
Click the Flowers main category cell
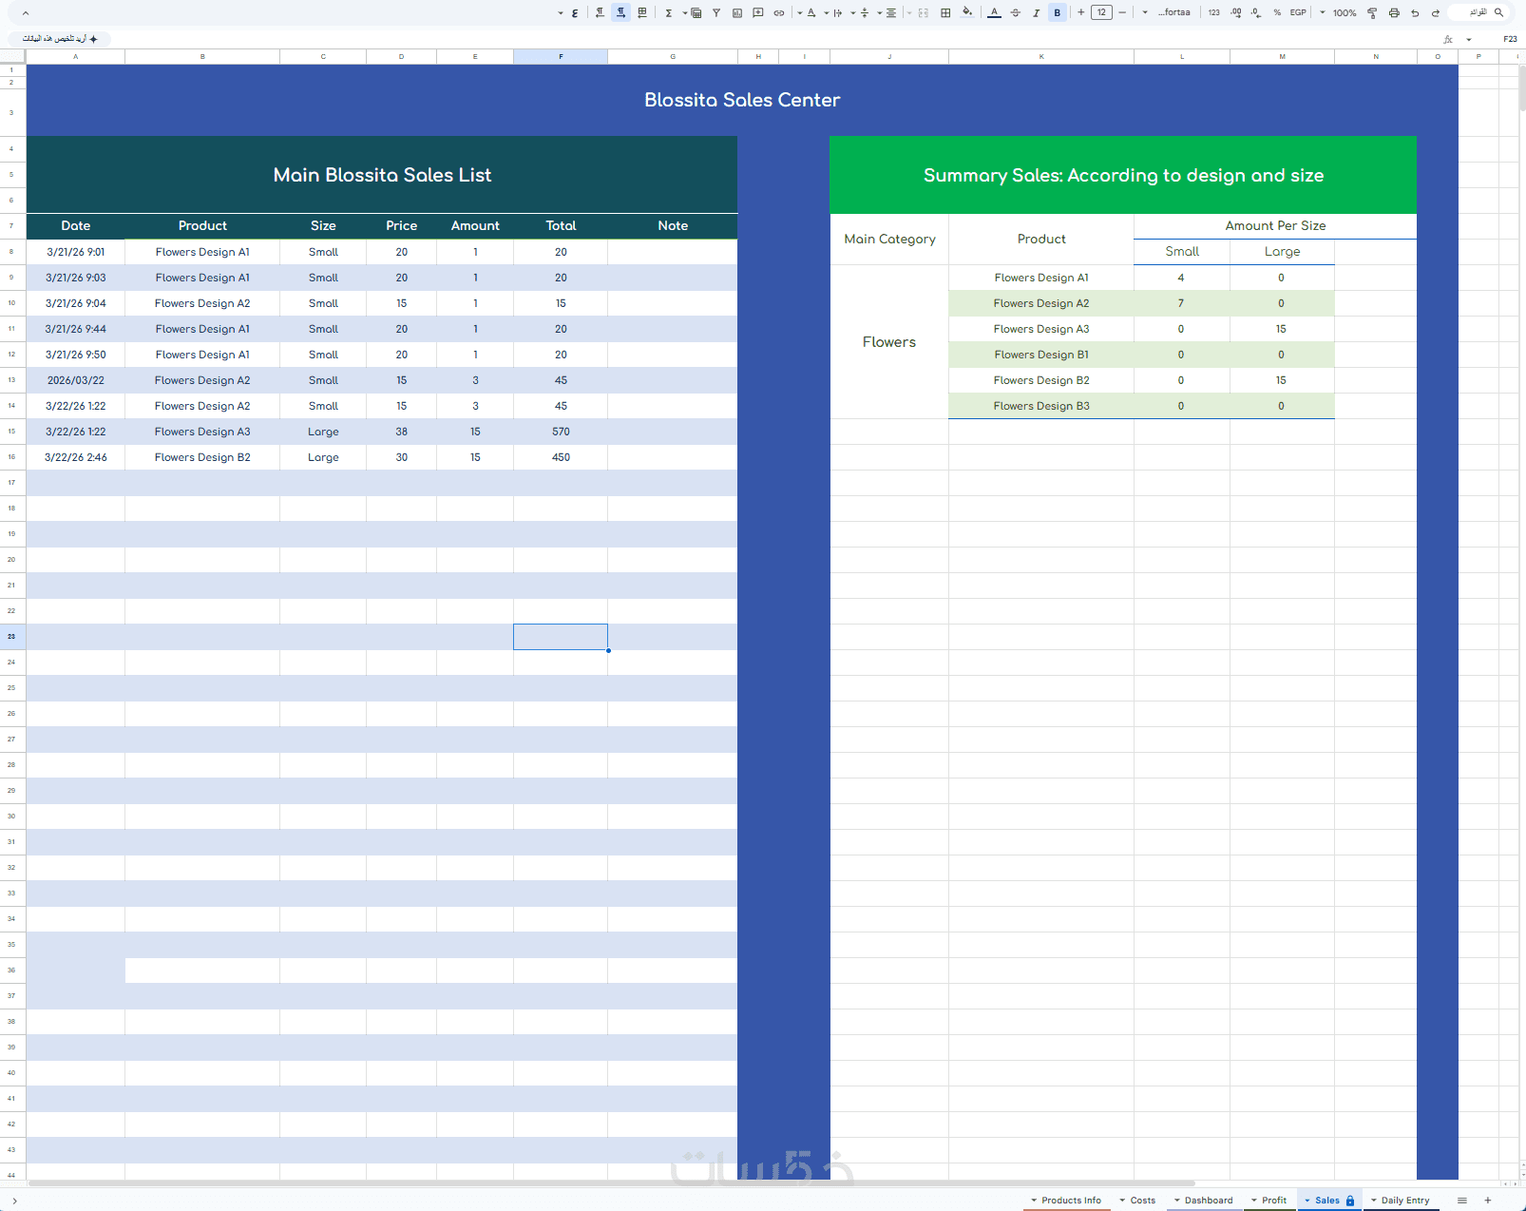tap(889, 342)
